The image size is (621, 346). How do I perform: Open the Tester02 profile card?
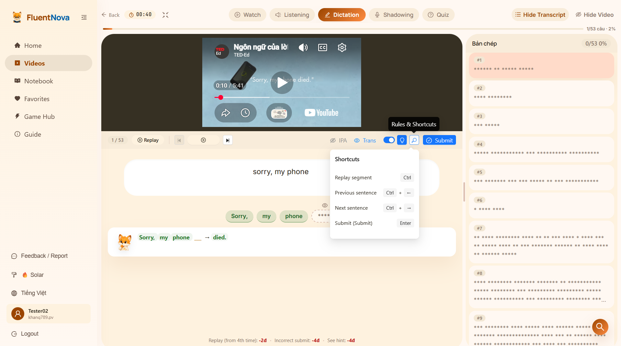[49, 314]
